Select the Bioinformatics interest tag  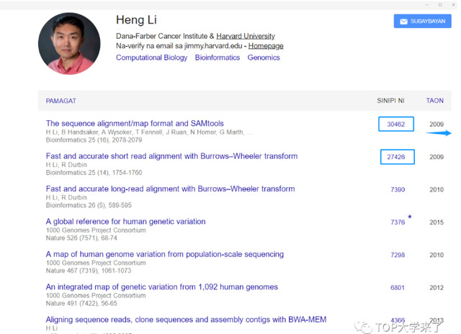point(217,58)
